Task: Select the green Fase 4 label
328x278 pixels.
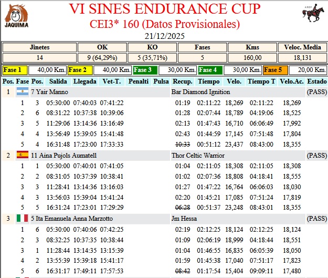Action: coord(208,70)
